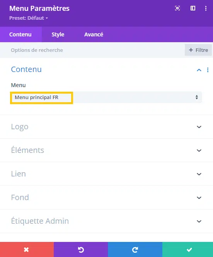The image size is (213, 257).
Task: Expand the Fond section
Action: (106, 197)
